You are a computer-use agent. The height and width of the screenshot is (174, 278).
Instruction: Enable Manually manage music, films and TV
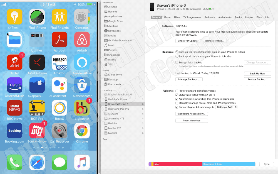pos(177,103)
